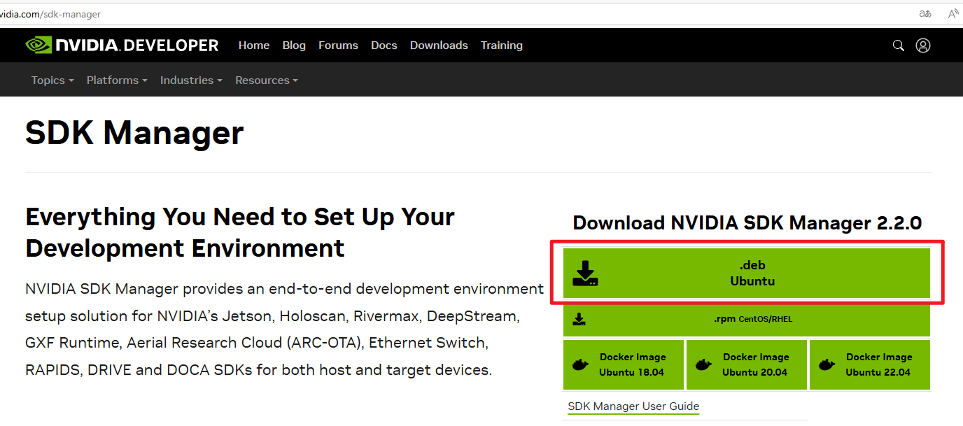Click Docker whale icon for Ubuntu 22.04
Viewport: 963px width, 426px height.
point(827,364)
